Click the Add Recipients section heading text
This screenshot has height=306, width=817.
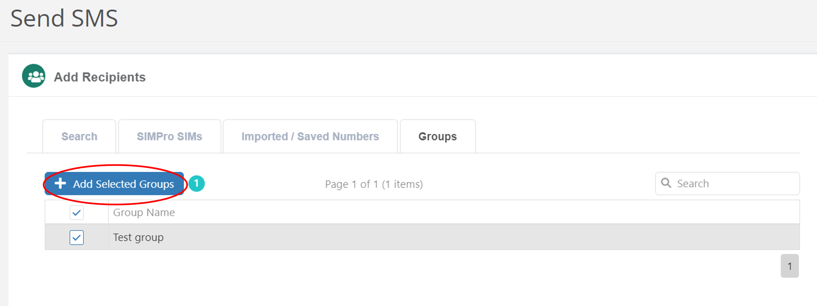pos(99,77)
